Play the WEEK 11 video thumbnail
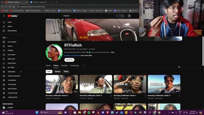Screen dimensions: 204x115 click(x=130, y=84)
